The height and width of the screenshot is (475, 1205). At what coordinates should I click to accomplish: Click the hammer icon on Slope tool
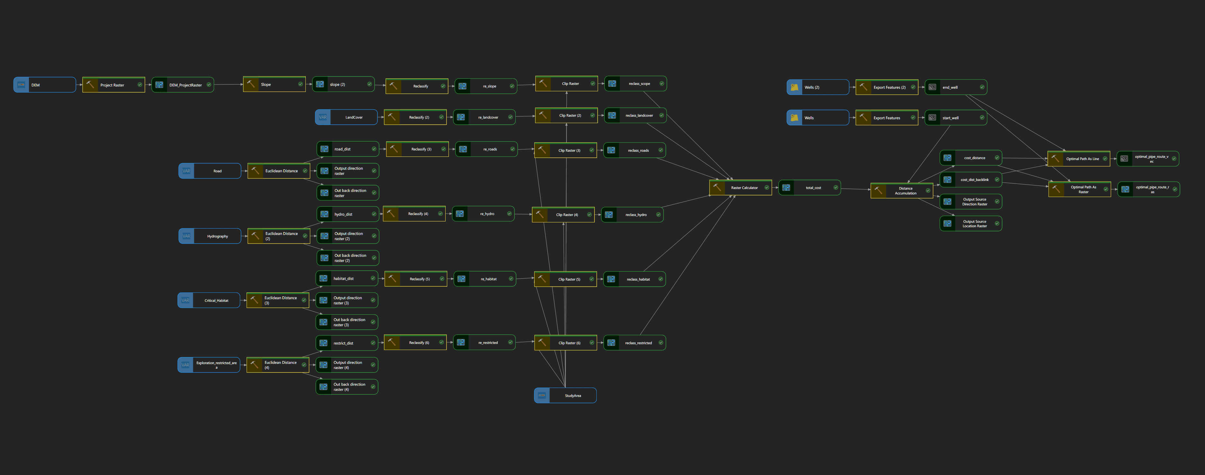click(x=251, y=84)
